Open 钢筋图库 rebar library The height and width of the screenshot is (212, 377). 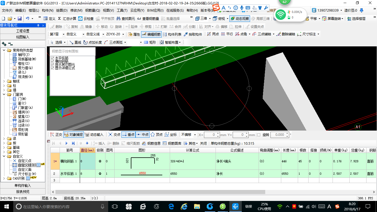click(x=172, y=143)
